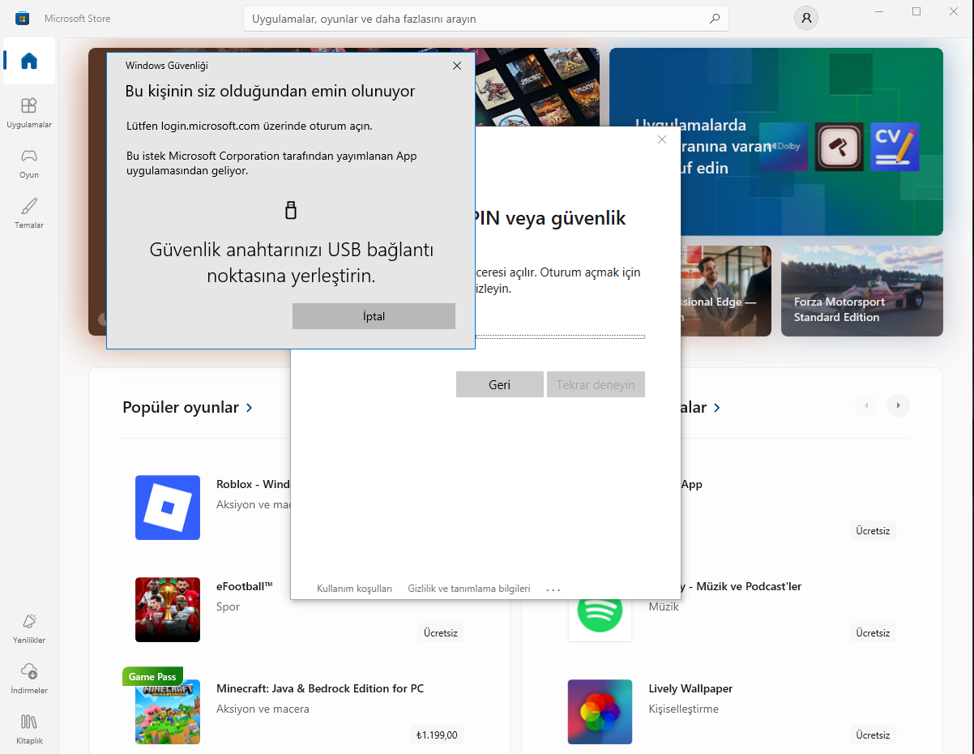This screenshot has width=974, height=754.
Task: Open Uygulamalar section in sidebar
Action: coord(29,113)
